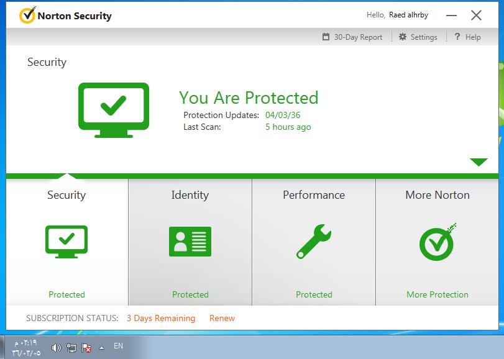Open the Help menu text
The image size is (504, 359).
pyautogui.click(x=473, y=37)
